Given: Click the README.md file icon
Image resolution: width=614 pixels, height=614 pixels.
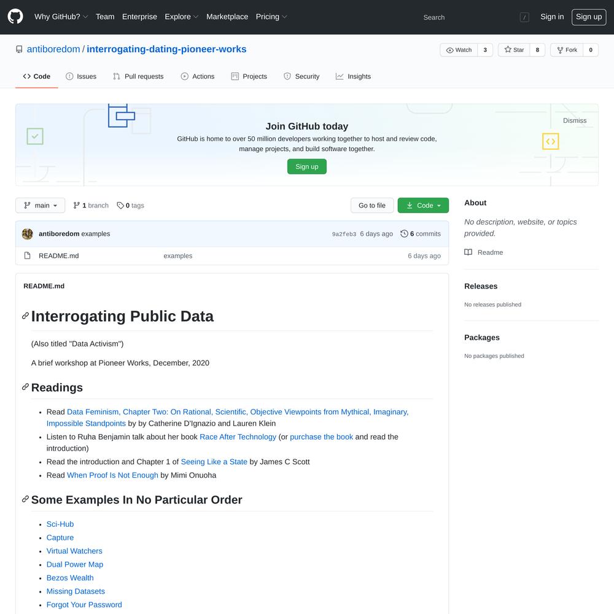Looking at the screenshot, I should 28,255.
